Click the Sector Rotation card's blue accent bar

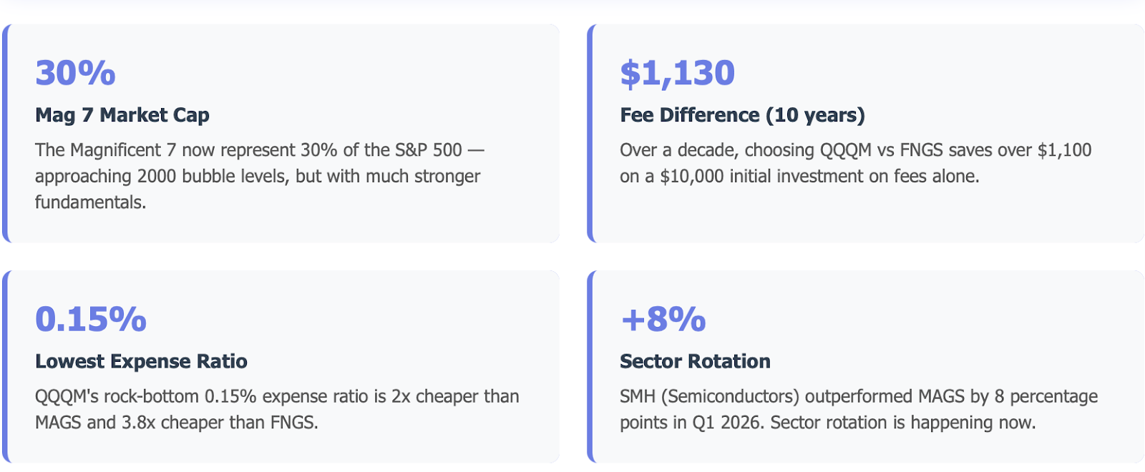[x=590, y=367]
